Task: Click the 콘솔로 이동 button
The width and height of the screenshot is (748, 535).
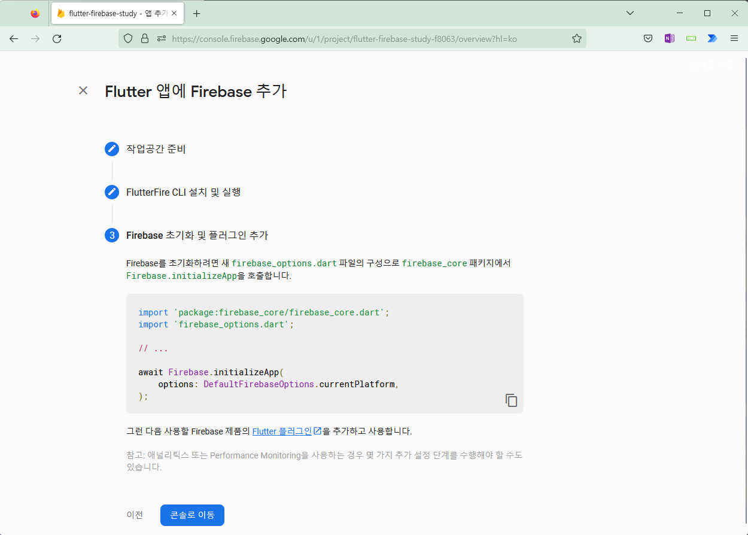Action: pos(192,515)
